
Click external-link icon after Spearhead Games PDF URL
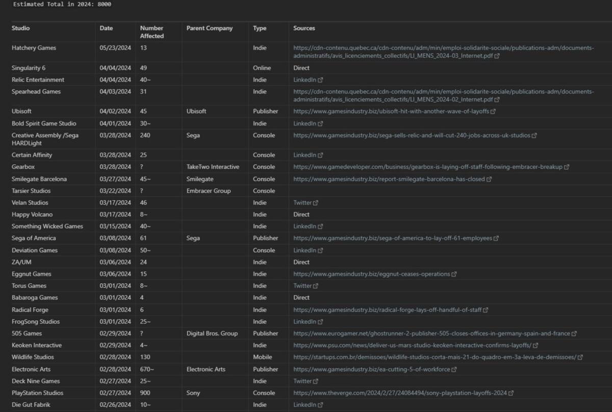(x=497, y=100)
